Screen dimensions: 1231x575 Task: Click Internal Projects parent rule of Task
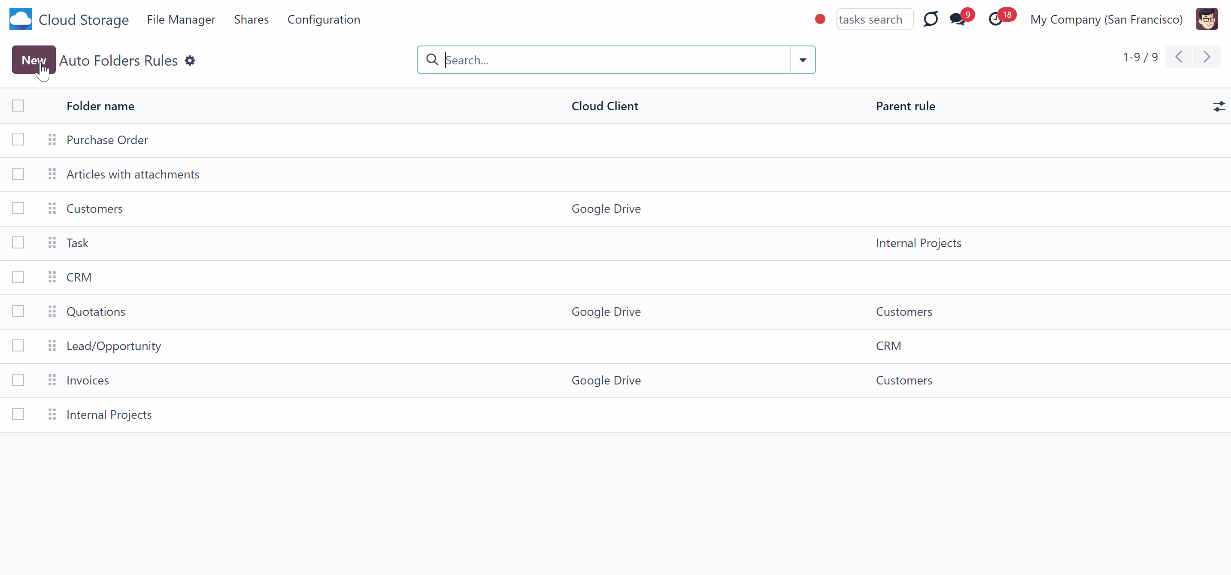click(x=919, y=243)
